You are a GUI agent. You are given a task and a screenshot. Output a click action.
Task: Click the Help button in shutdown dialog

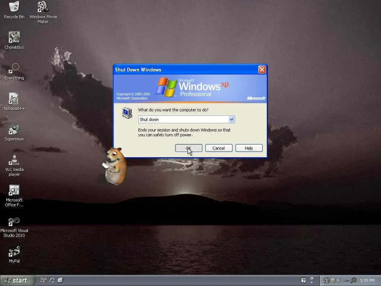click(249, 148)
